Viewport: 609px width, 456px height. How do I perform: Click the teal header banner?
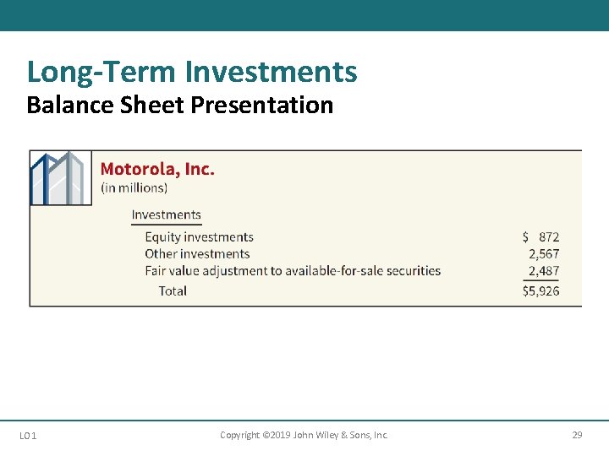click(x=304, y=15)
